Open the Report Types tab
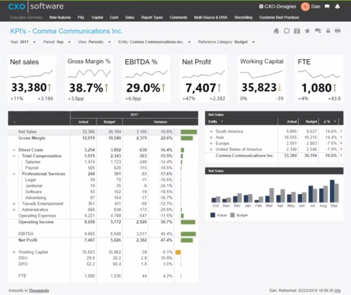This screenshot has height=295, width=351. pyautogui.click(x=152, y=18)
